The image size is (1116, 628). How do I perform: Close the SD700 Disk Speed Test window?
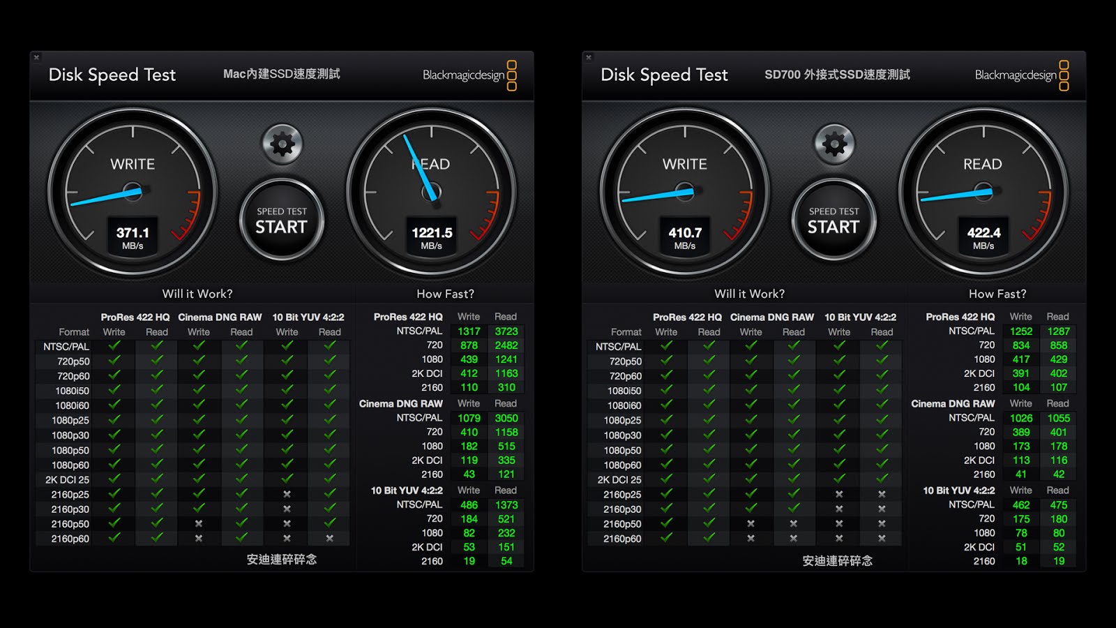(x=589, y=57)
